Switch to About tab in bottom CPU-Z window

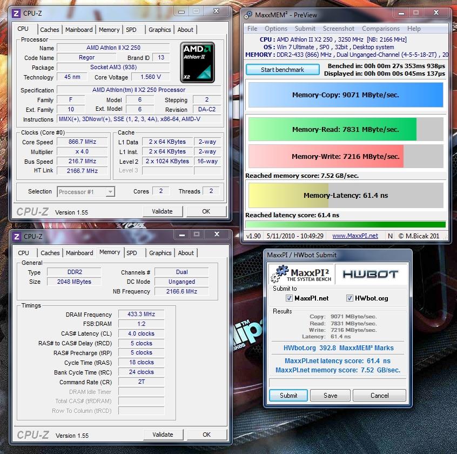click(x=186, y=253)
